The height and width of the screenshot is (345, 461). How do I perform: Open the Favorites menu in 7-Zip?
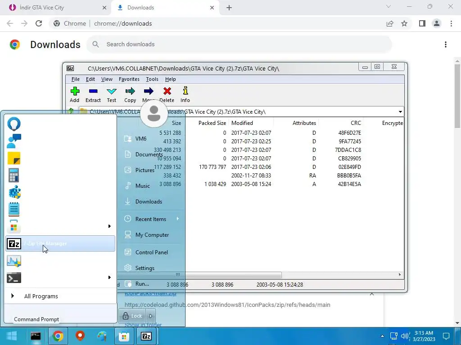coord(129,79)
